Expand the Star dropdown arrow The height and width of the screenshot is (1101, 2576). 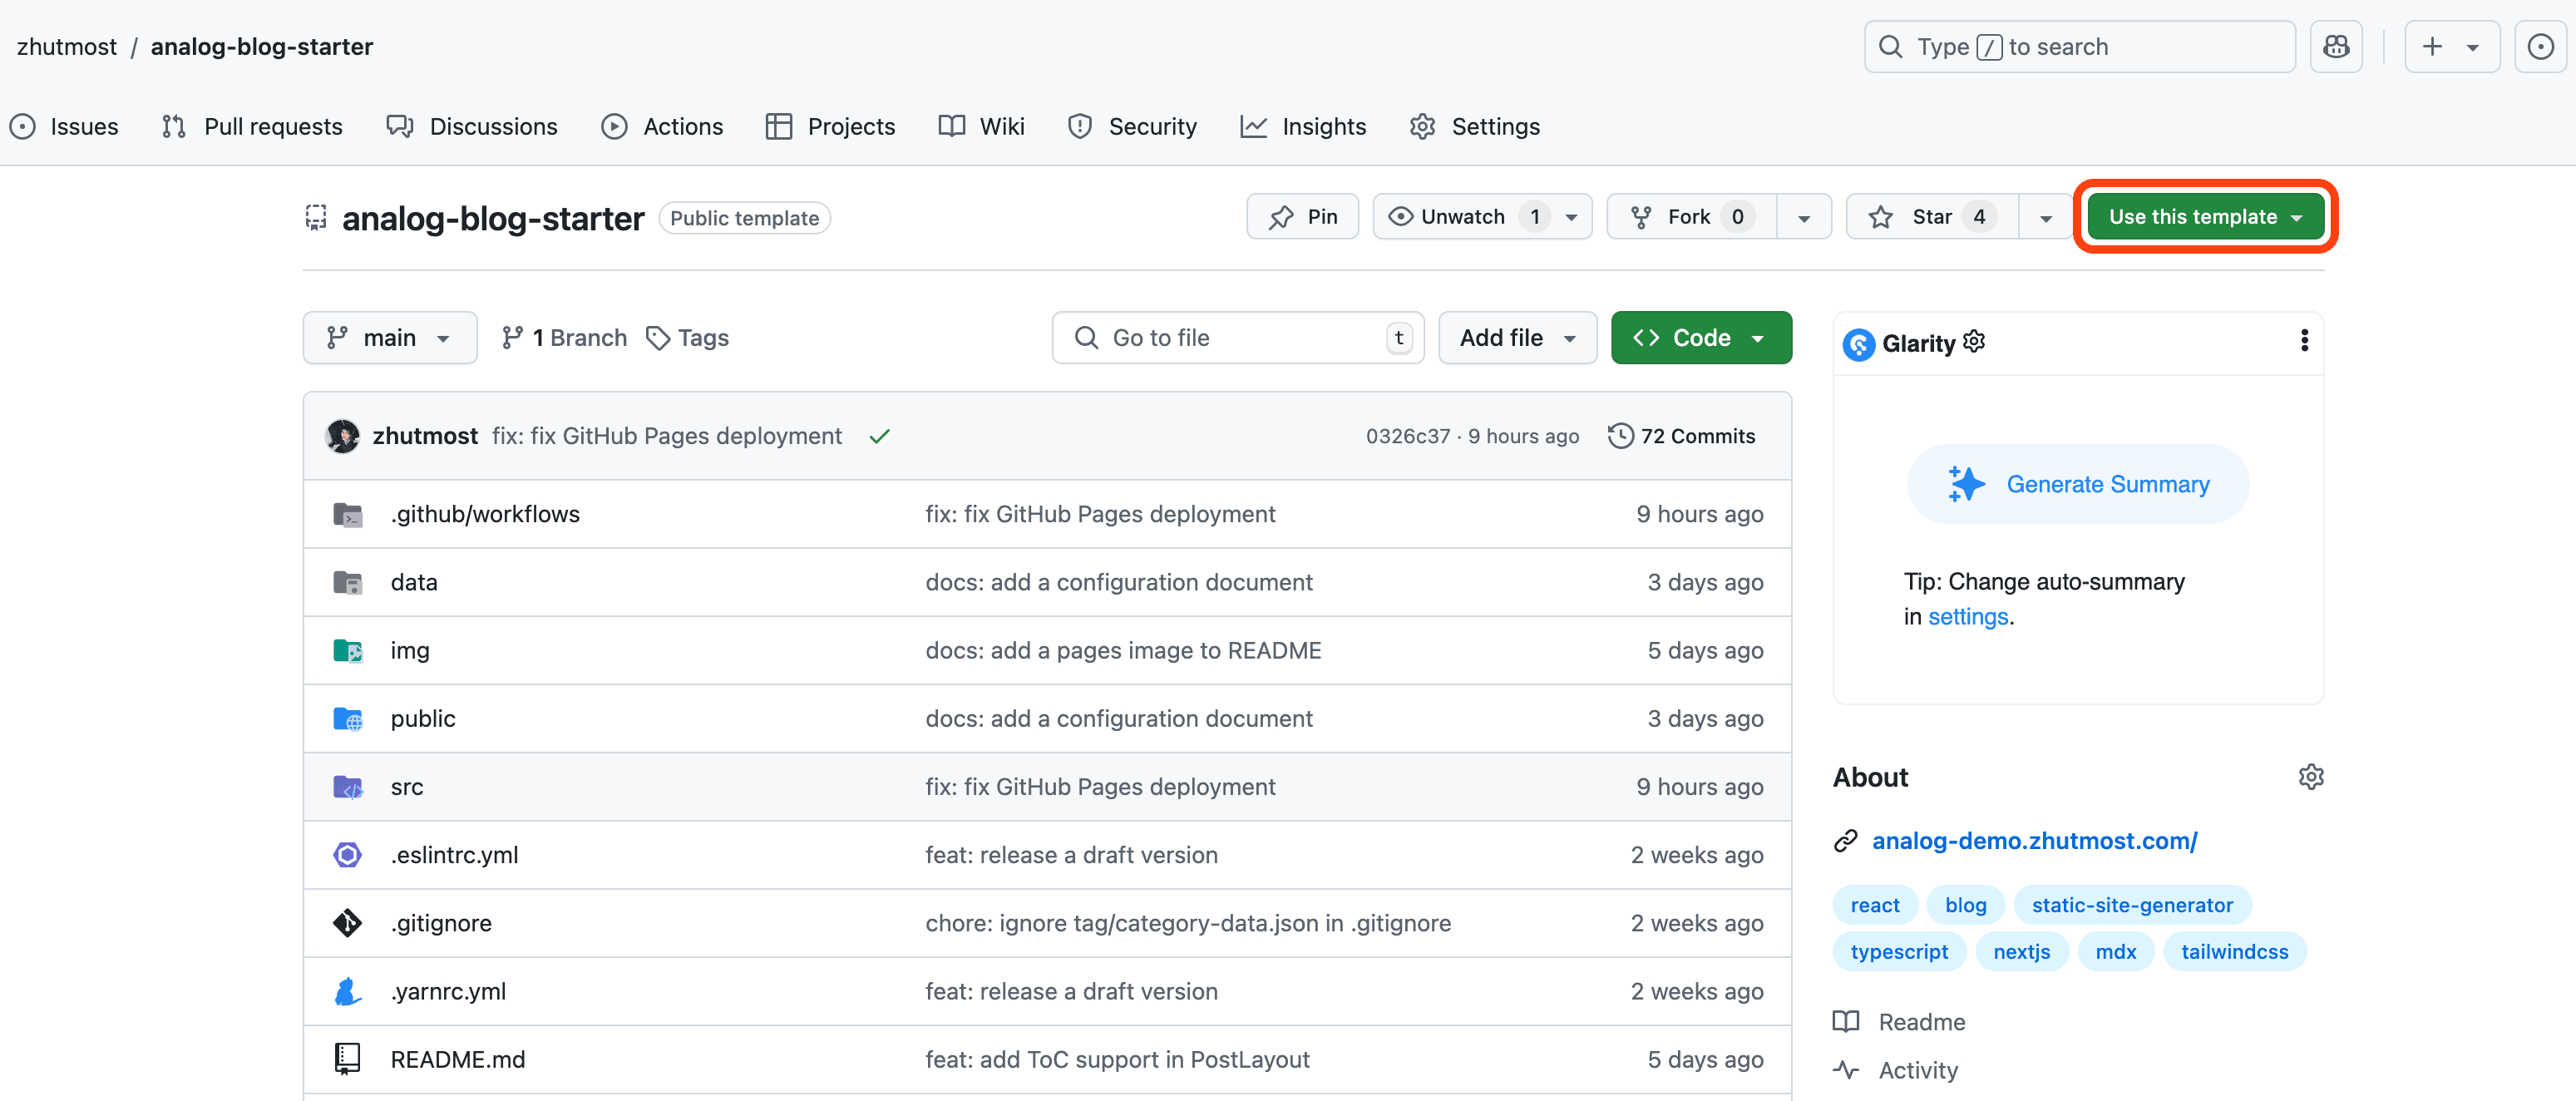pyautogui.click(x=2045, y=216)
